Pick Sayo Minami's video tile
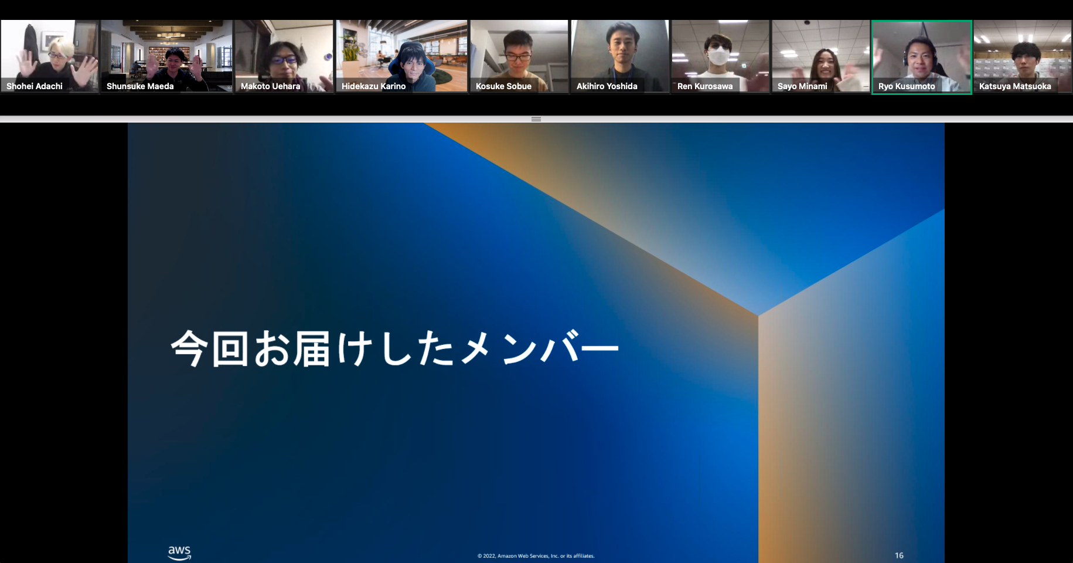 pyautogui.click(x=821, y=56)
